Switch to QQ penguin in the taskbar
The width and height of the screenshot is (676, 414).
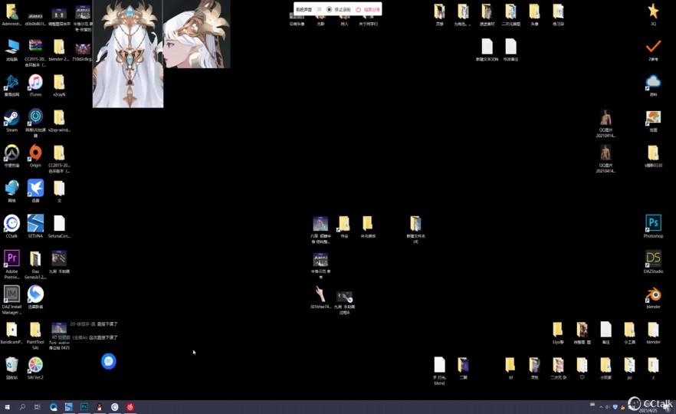tap(99, 406)
